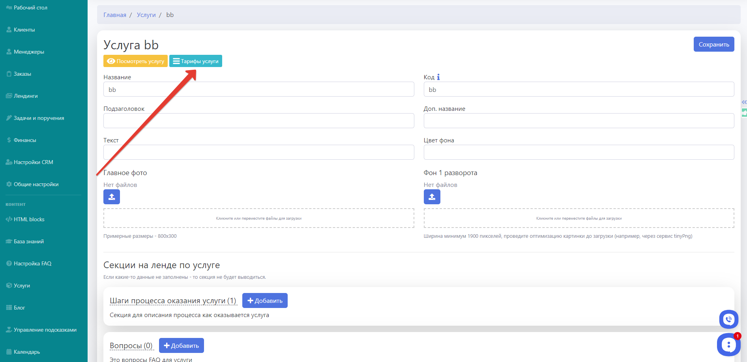Open the chat bot widget icon

click(x=728, y=345)
